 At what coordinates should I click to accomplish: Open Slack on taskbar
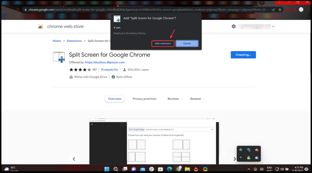point(151,169)
